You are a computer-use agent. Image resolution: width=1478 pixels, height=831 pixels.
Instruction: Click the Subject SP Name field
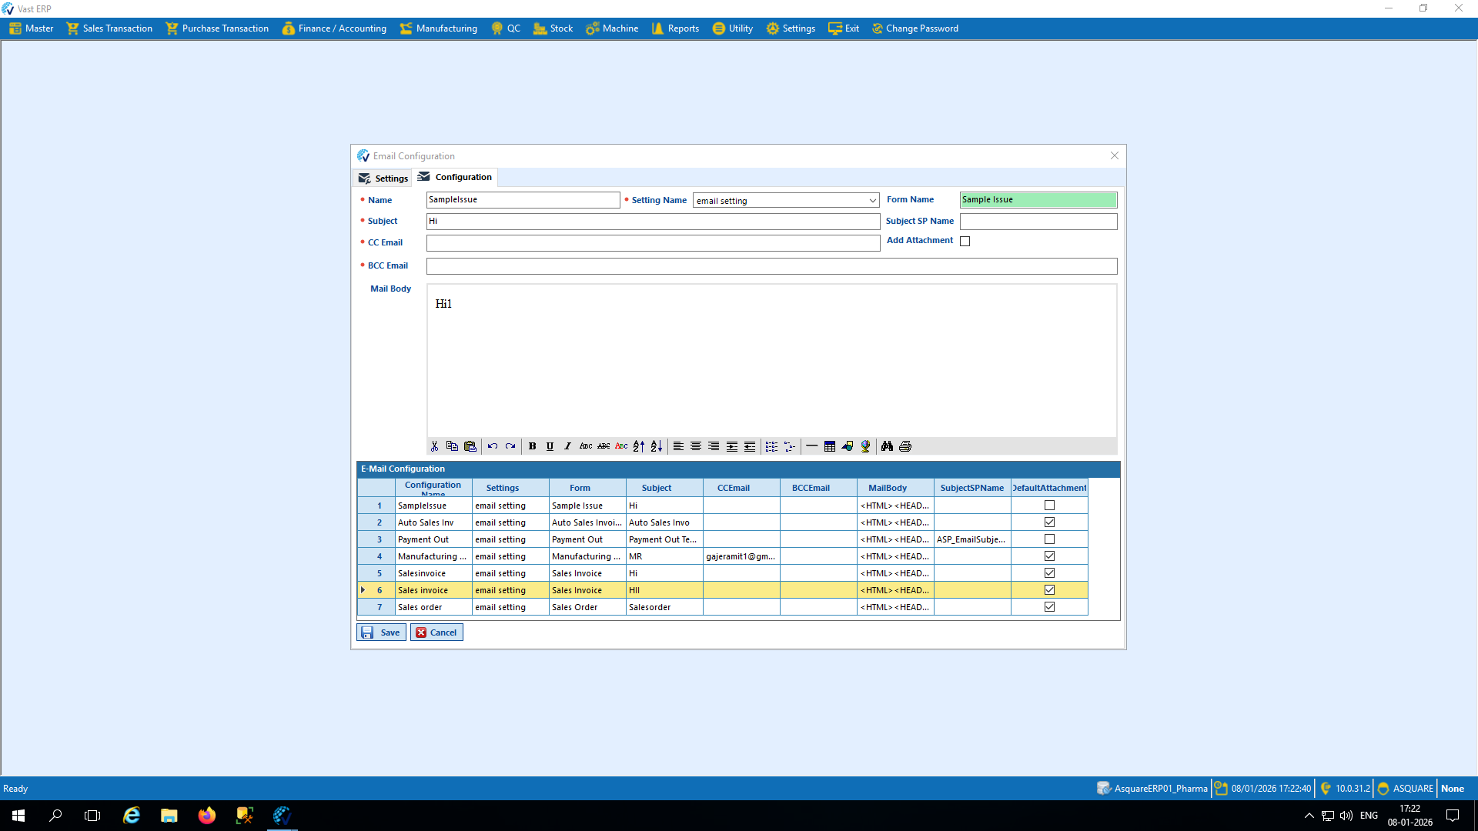[x=1038, y=222]
